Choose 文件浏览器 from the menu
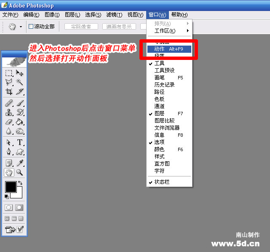This screenshot has width=270, height=252. point(169,128)
